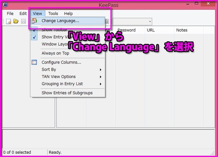Open the Tools menu
The height and width of the screenshot is (157, 218).
point(53,13)
